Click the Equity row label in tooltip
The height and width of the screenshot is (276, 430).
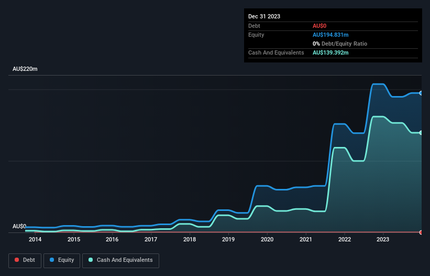[256, 35]
